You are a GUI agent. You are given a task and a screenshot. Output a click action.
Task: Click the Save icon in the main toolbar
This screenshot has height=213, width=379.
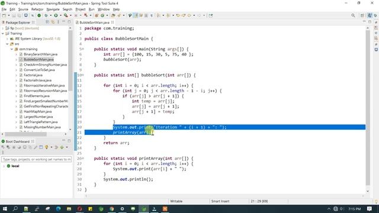[14, 15]
